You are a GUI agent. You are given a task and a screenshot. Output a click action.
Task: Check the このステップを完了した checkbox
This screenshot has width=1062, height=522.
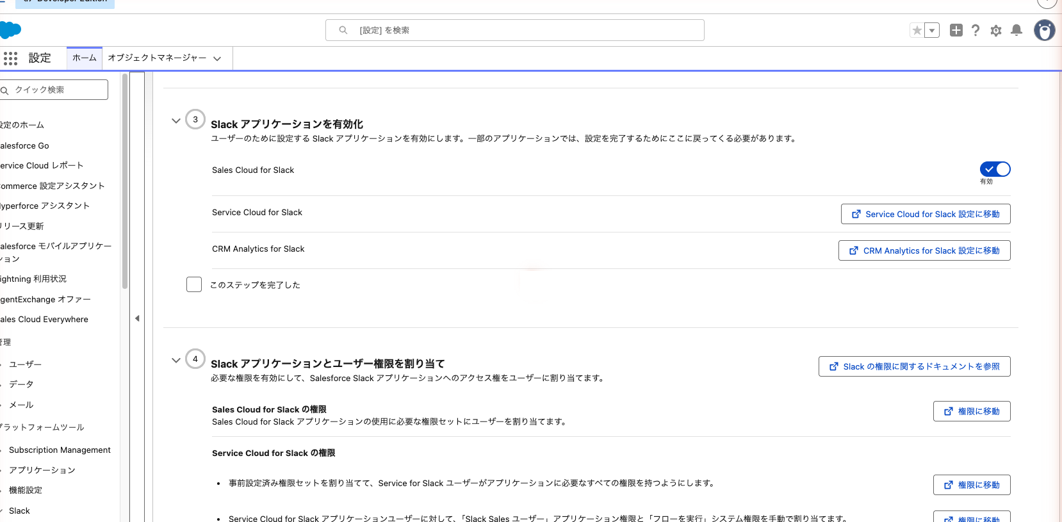(x=194, y=284)
